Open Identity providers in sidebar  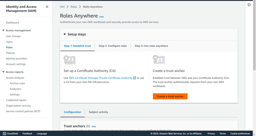(x=16, y=59)
